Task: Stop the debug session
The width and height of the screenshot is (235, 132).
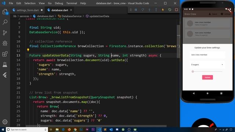Action: 176,10
